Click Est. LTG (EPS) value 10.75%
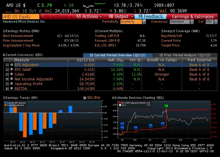This screenshot has height=157, width=220. (x=141, y=45)
